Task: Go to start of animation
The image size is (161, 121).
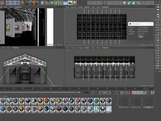Action: 93,92
